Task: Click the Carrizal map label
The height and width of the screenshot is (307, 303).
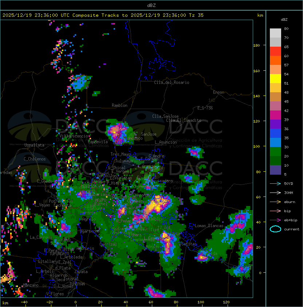Action: tap(108, 244)
